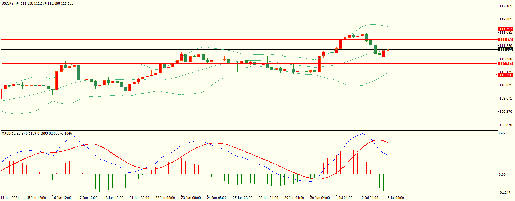Click the 30 Jun 04:00 time label
Screen dimensions: 515x201
click(x=320, y=198)
